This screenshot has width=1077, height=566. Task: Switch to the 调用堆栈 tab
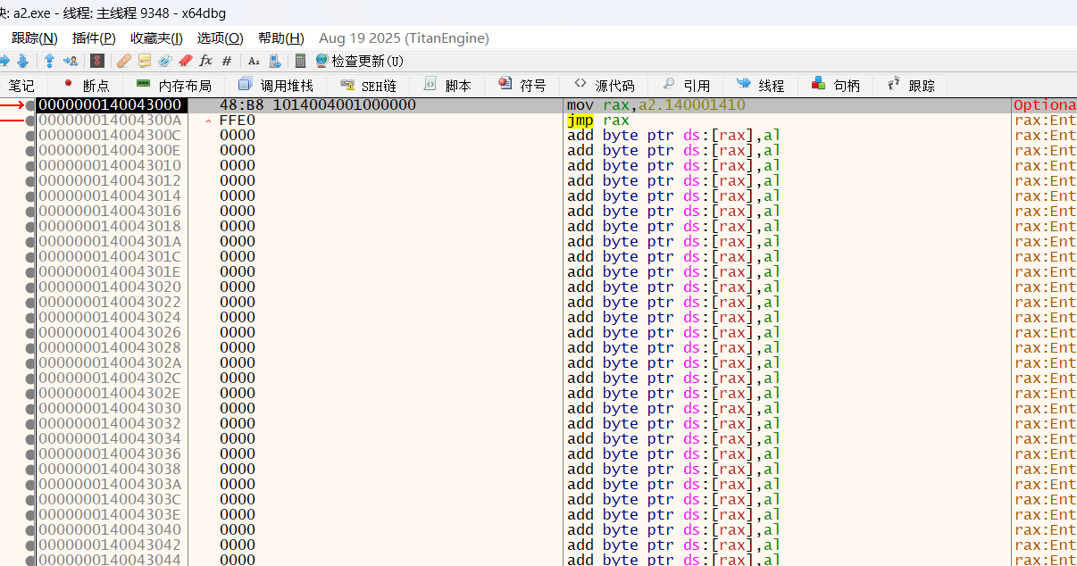(276, 86)
